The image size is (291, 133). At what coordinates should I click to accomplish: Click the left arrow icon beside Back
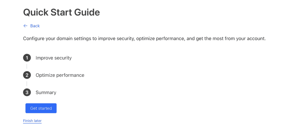click(25, 26)
